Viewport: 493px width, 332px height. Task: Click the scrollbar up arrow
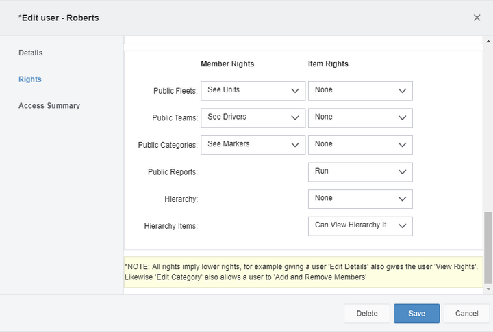488,41
